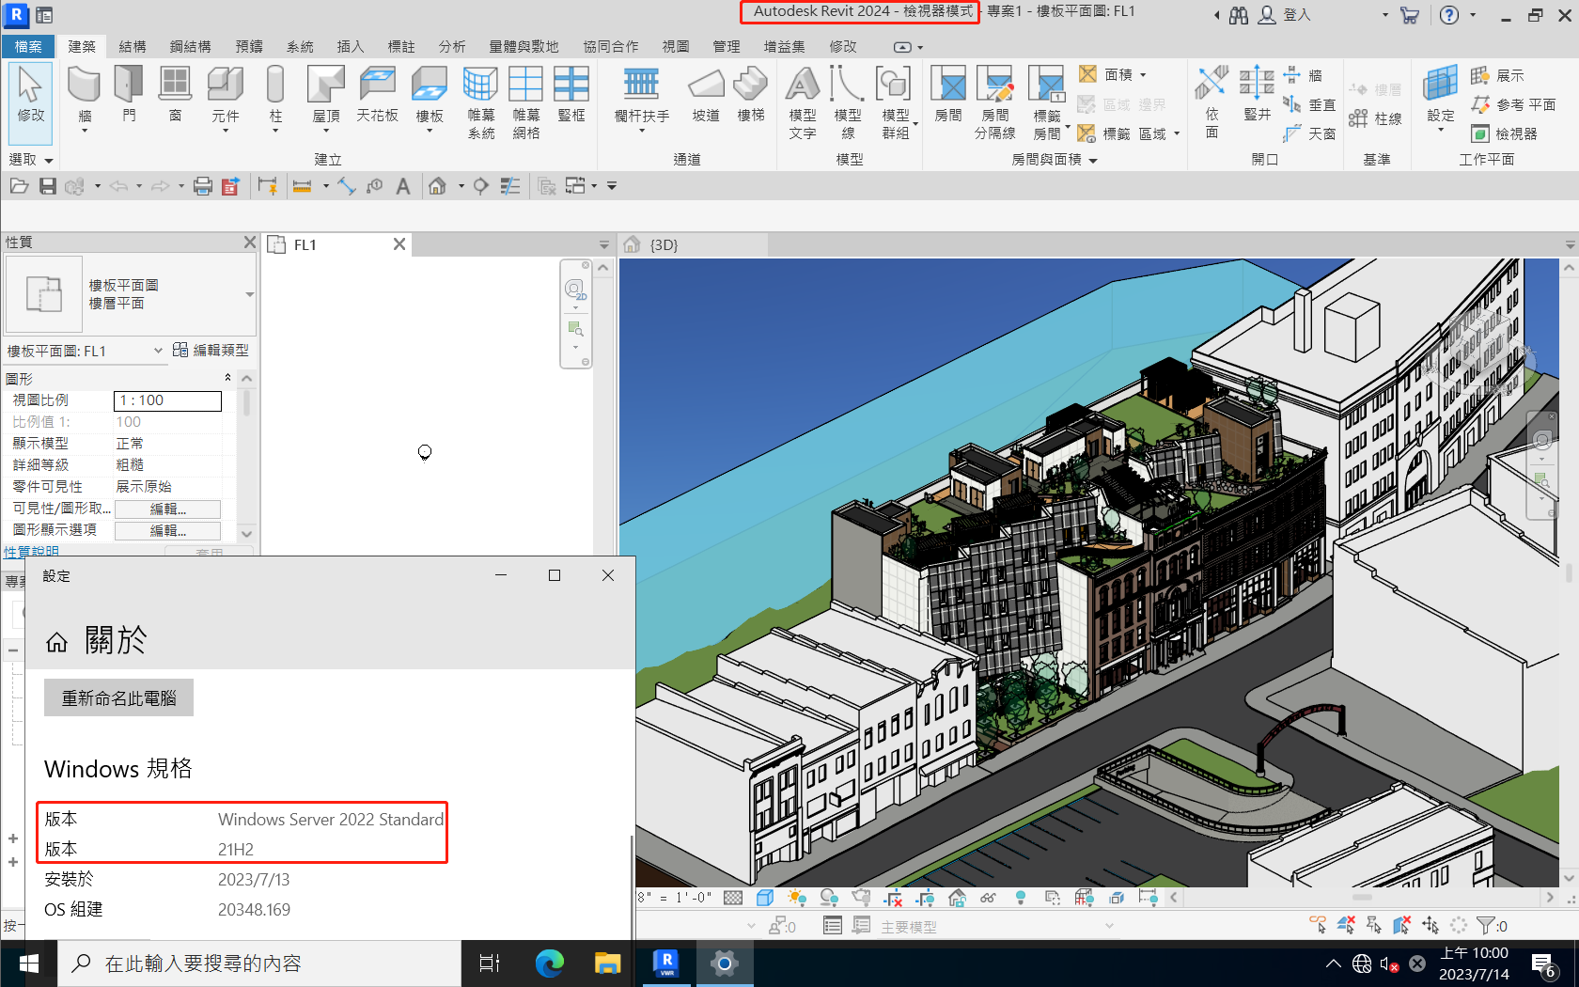Click the 柱線 (Grid) tool
The width and height of the screenshot is (1579, 987).
(x=1375, y=118)
